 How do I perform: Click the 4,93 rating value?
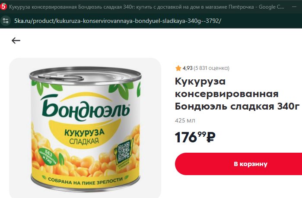[x=188, y=68]
